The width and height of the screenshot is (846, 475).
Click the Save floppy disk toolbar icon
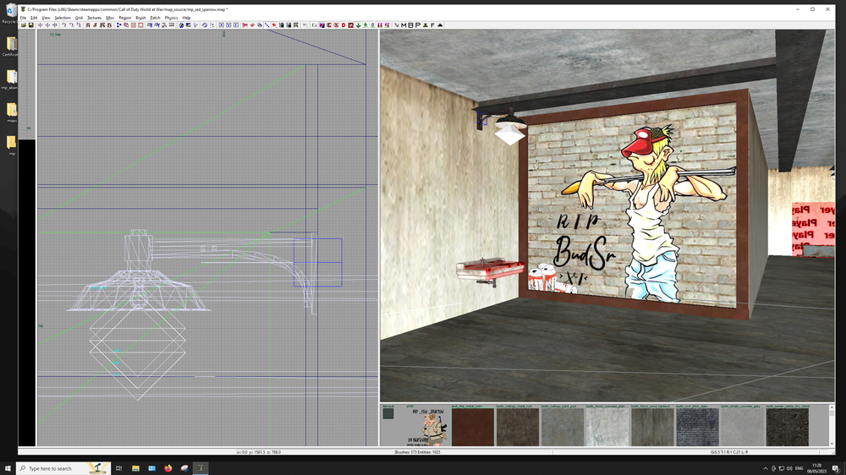point(30,25)
